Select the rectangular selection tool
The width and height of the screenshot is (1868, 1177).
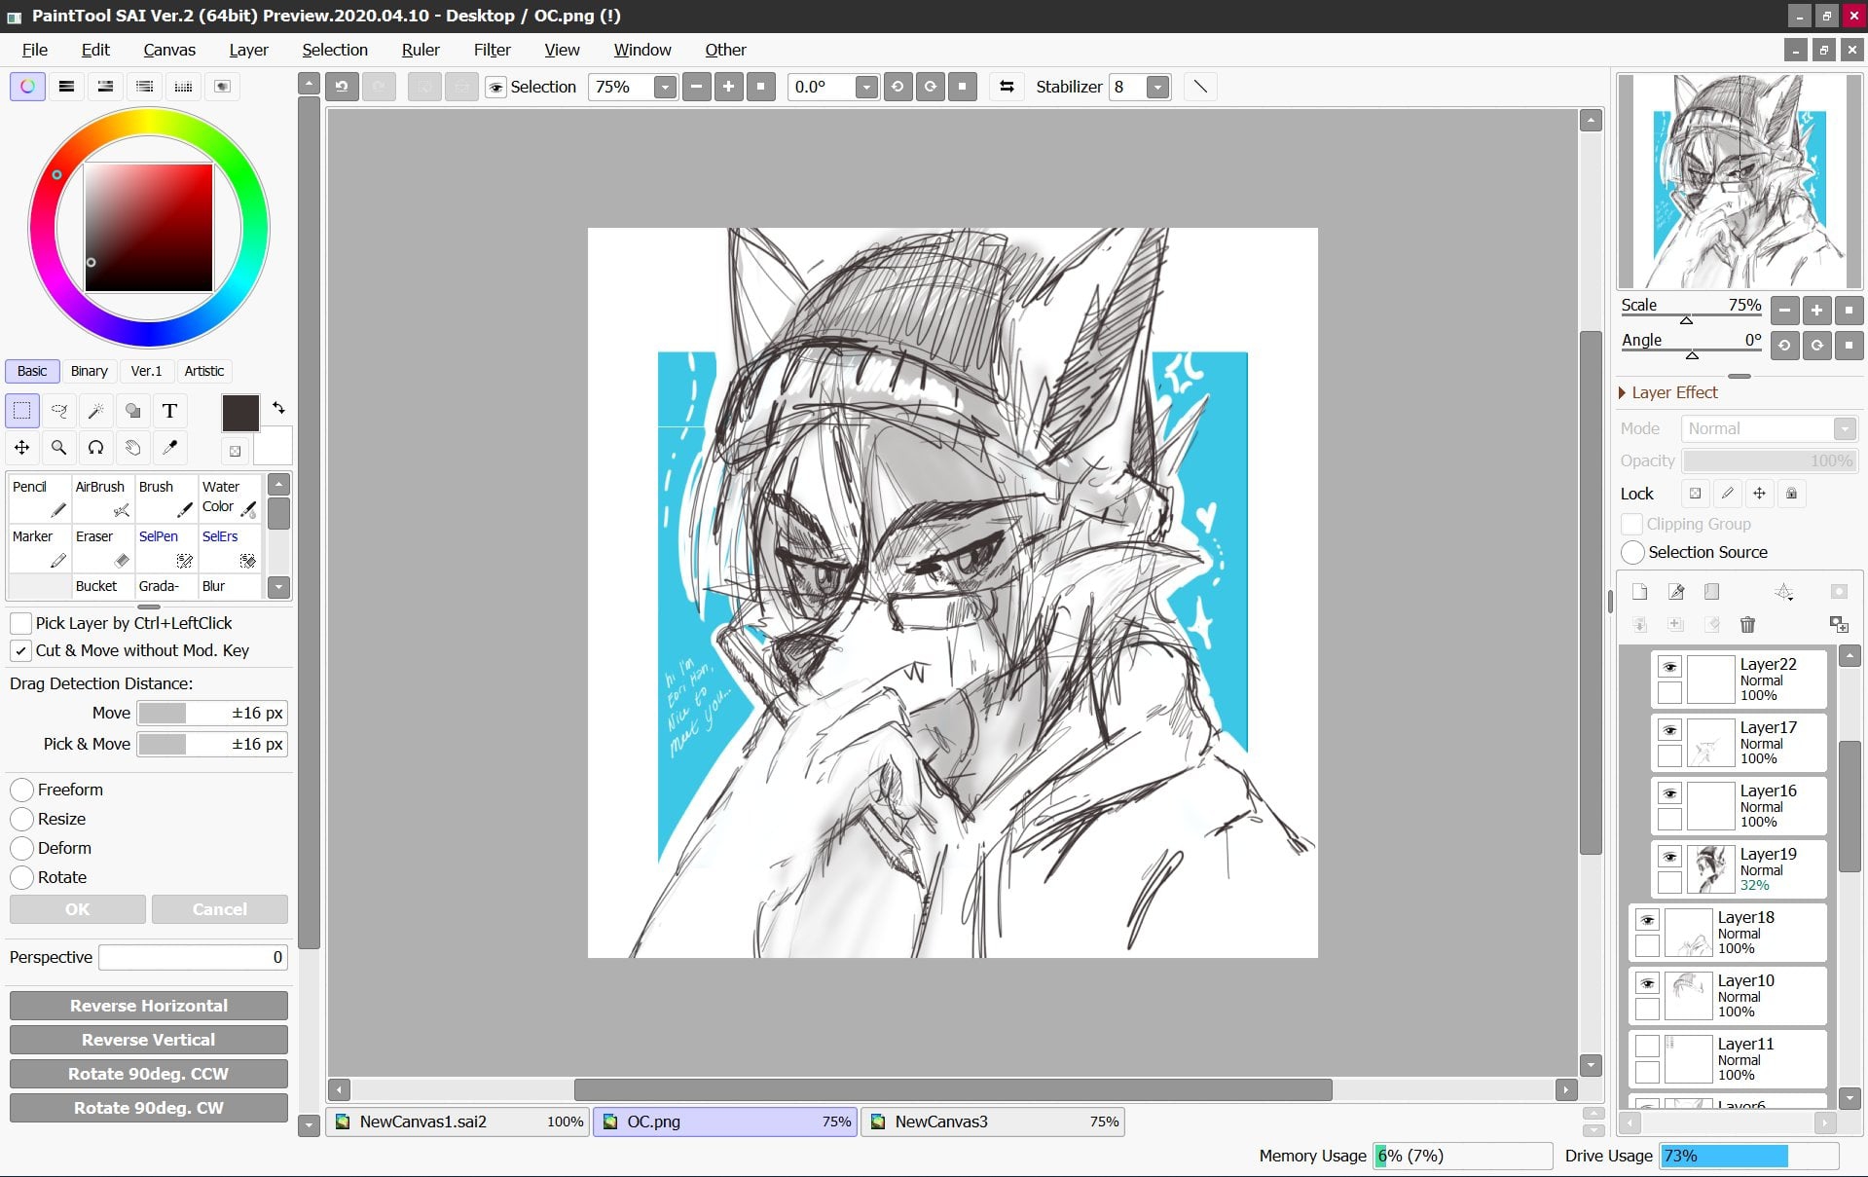coord(21,411)
